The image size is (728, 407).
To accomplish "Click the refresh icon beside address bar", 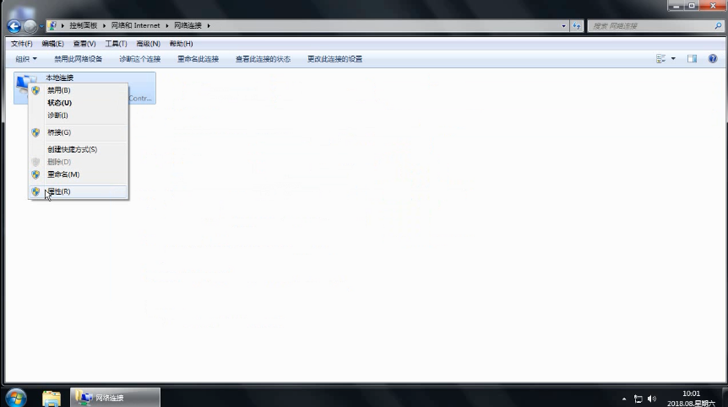I will 578,26.
